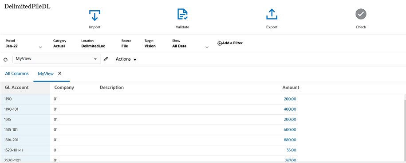
Task: Open the 880.00 amount link
Action: (x=290, y=140)
